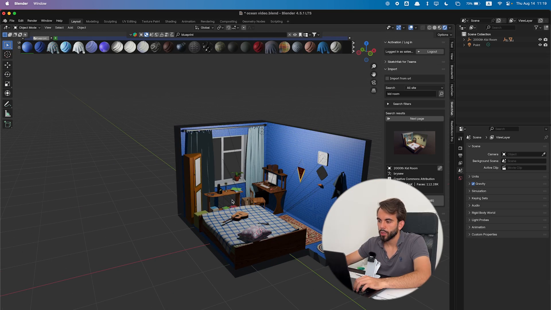Image resolution: width=551 pixels, height=310 pixels.
Task: Expand the Rigid Body World panel
Action: 483,213
